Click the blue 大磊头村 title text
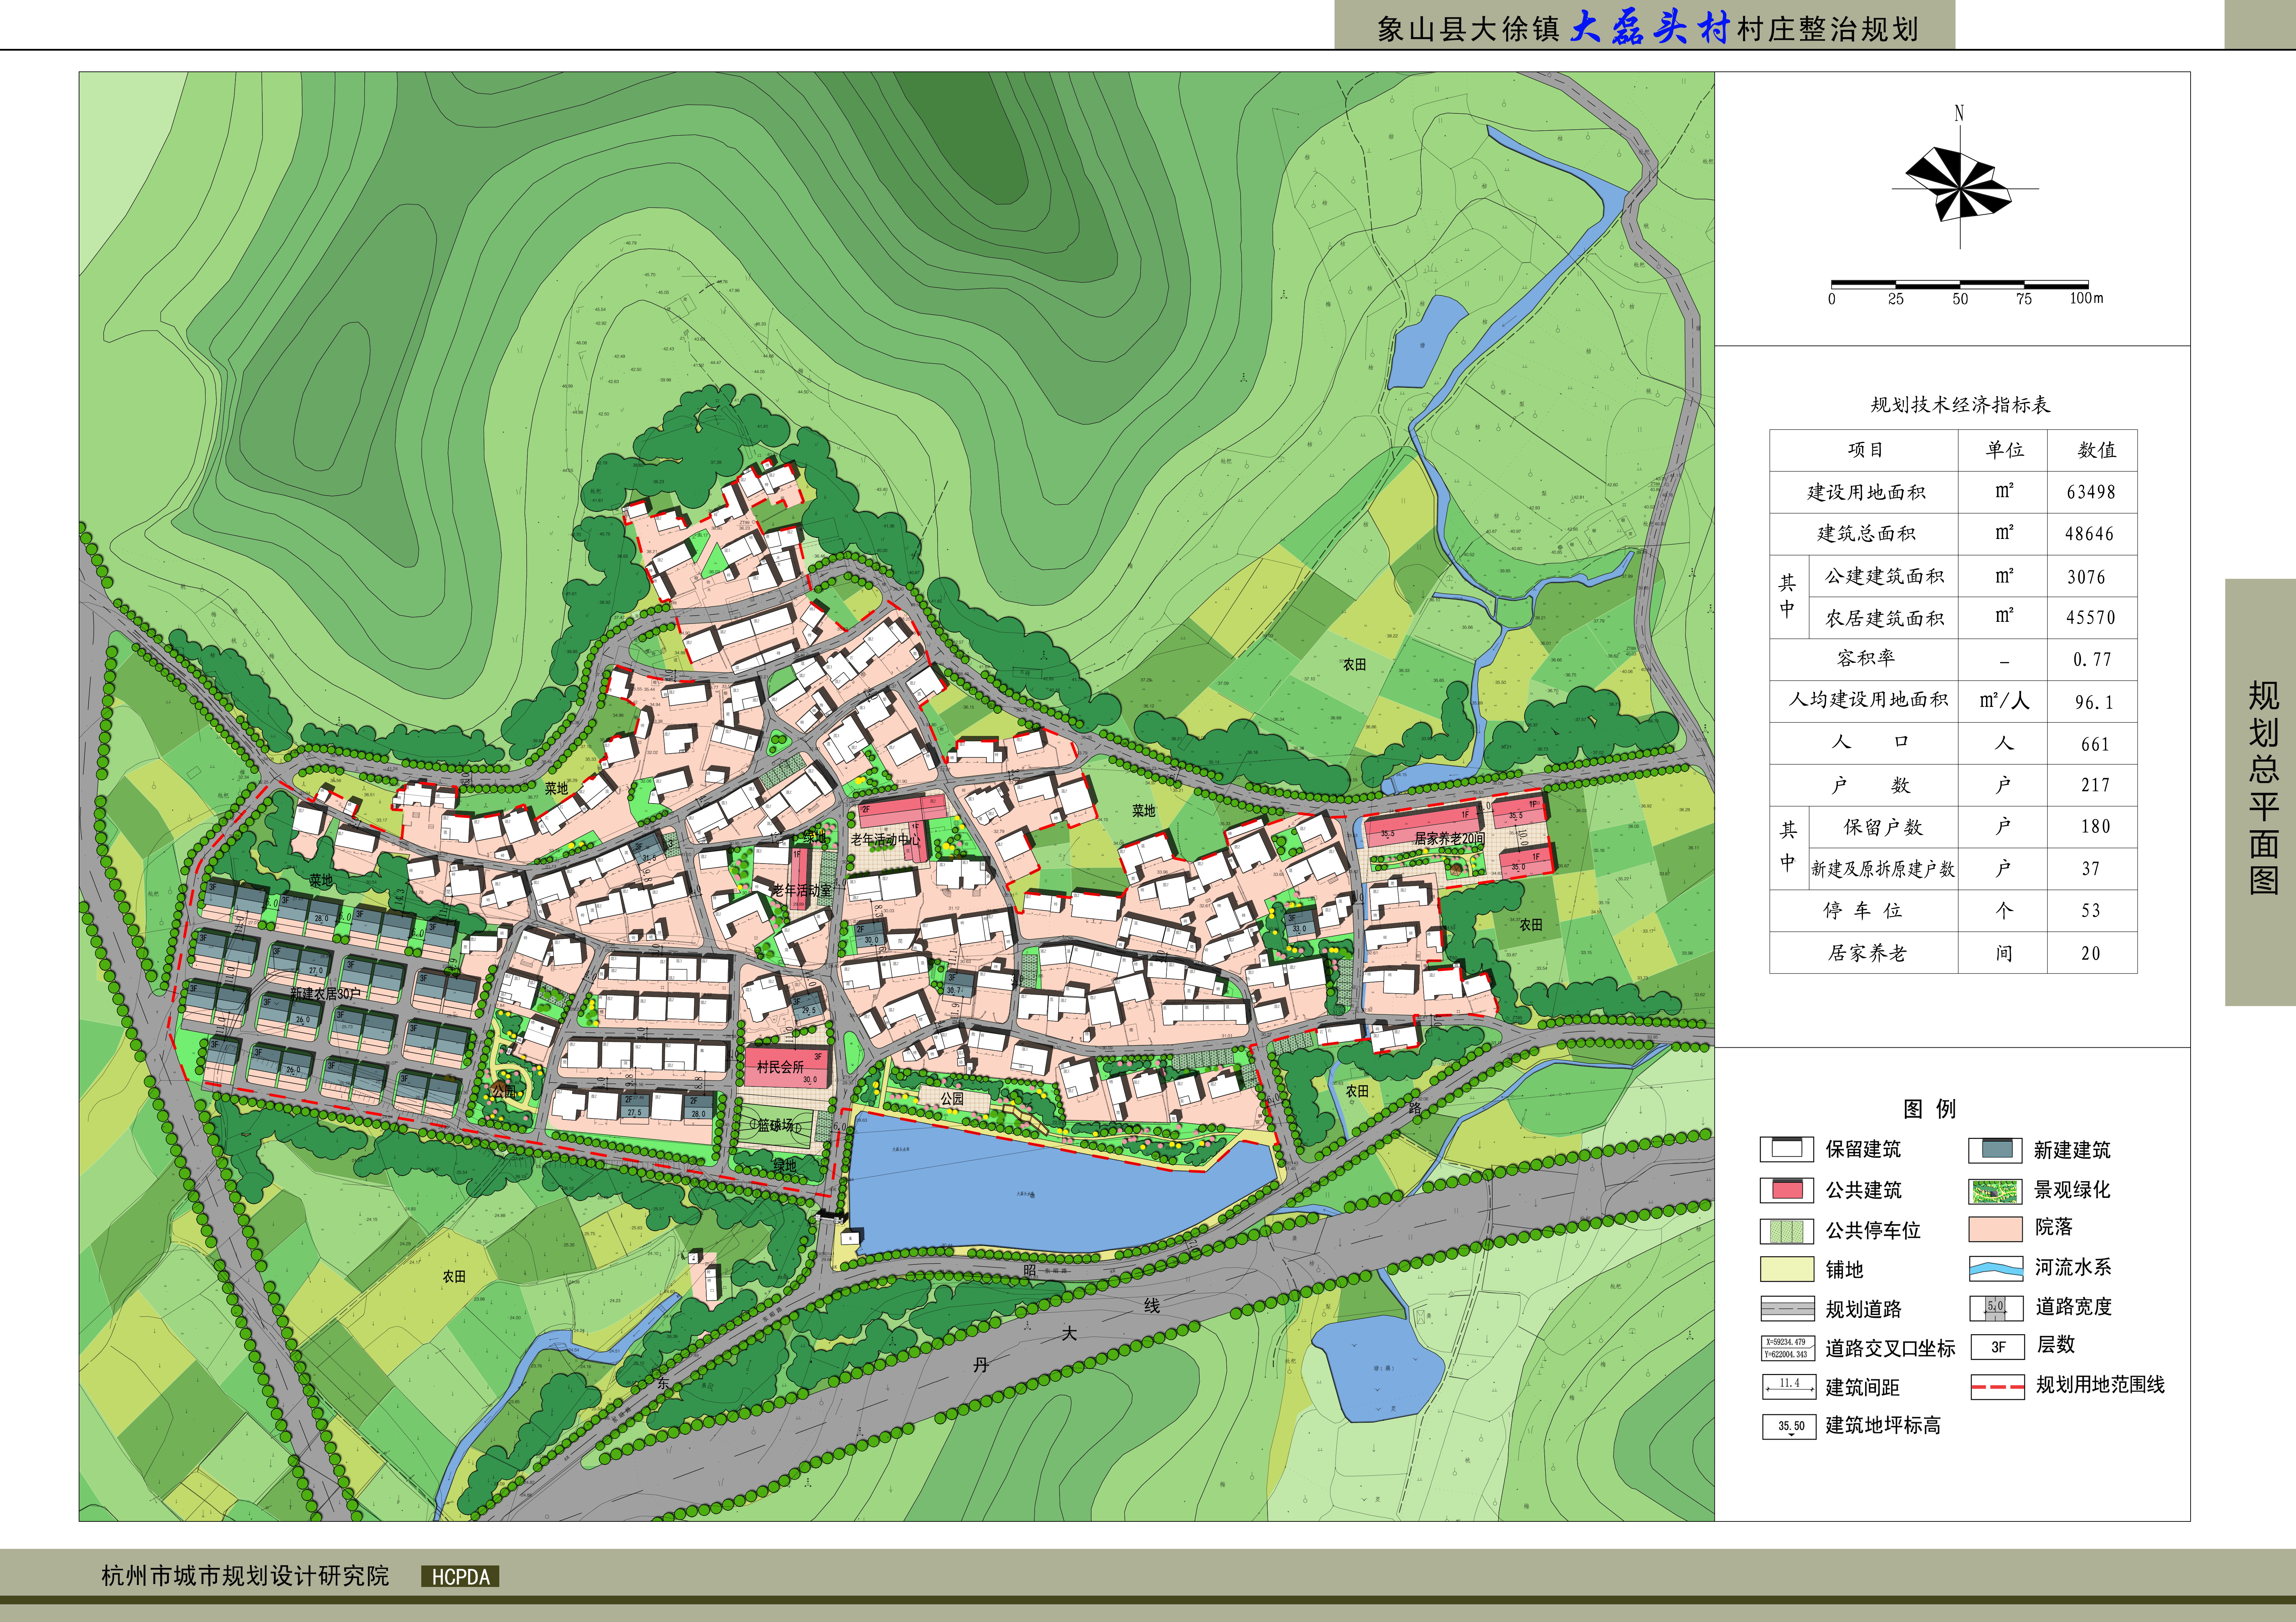Image resolution: width=2296 pixels, height=1622 pixels. click(x=1650, y=27)
